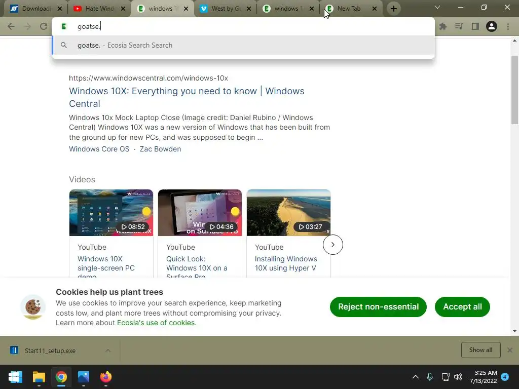Reload the page with the refresh icon

coord(44,26)
